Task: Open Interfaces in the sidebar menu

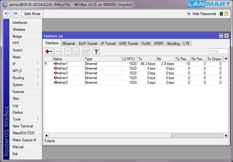Action: [26, 23]
